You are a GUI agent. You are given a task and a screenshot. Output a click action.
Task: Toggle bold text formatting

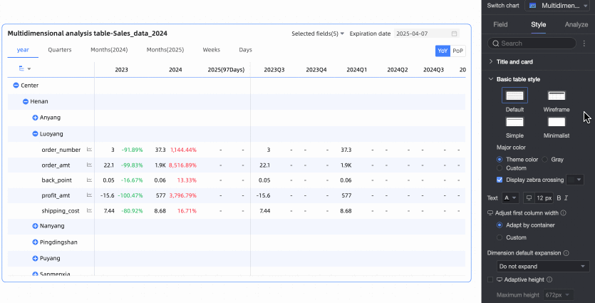(559, 197)
